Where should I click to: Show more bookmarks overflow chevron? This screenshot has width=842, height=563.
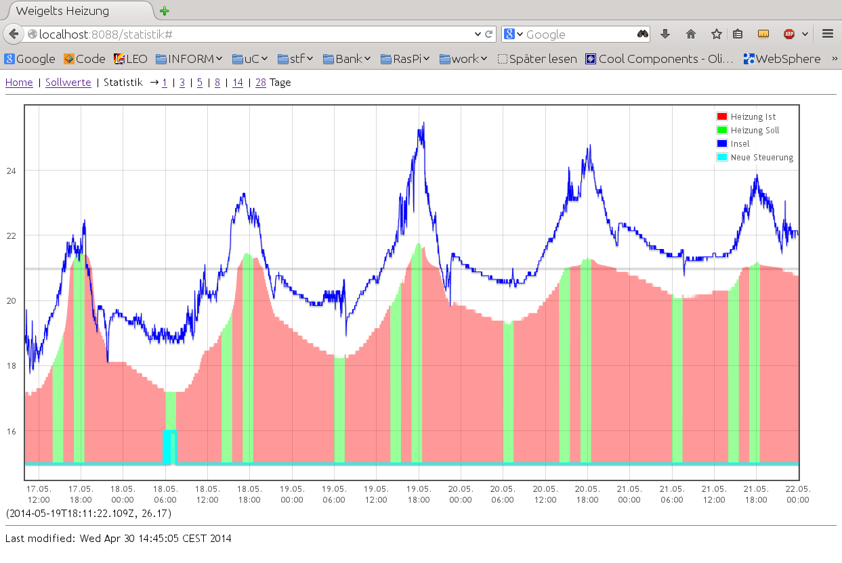click(833, 59)
